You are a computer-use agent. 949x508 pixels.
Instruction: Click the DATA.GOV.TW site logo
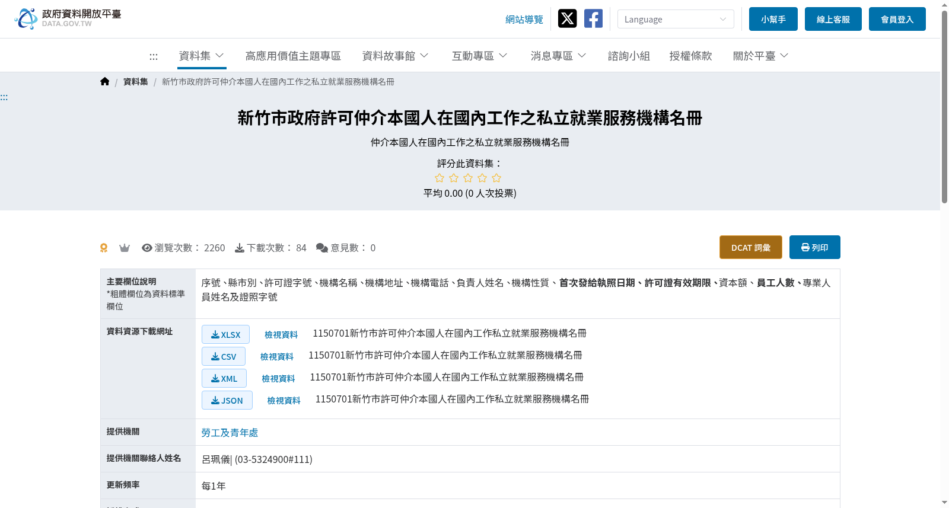click(68, 18)
